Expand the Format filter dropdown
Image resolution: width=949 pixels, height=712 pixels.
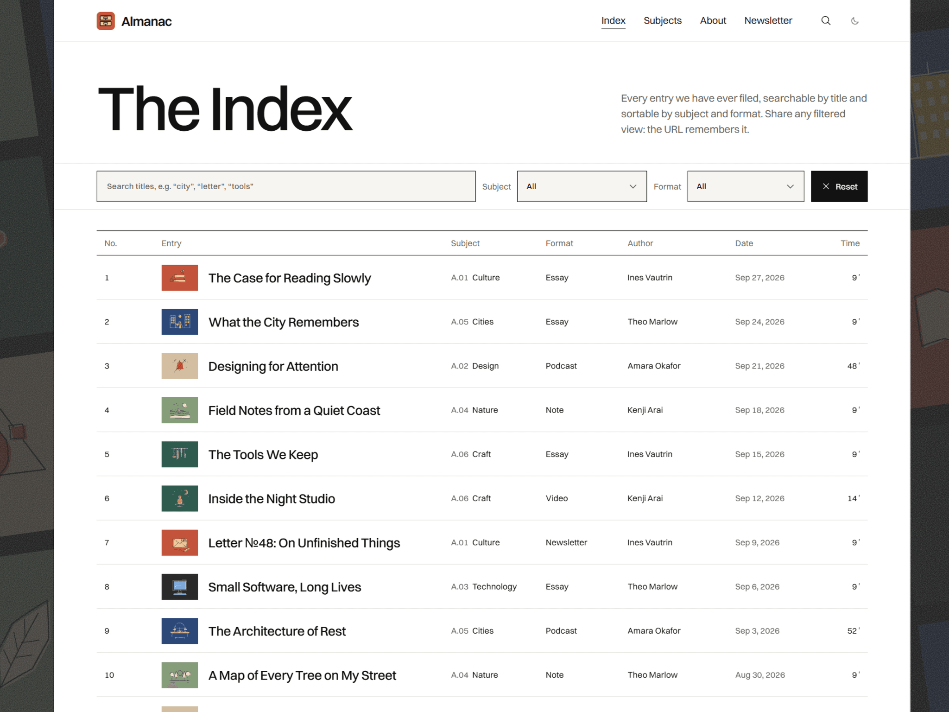tap(746, 186)
